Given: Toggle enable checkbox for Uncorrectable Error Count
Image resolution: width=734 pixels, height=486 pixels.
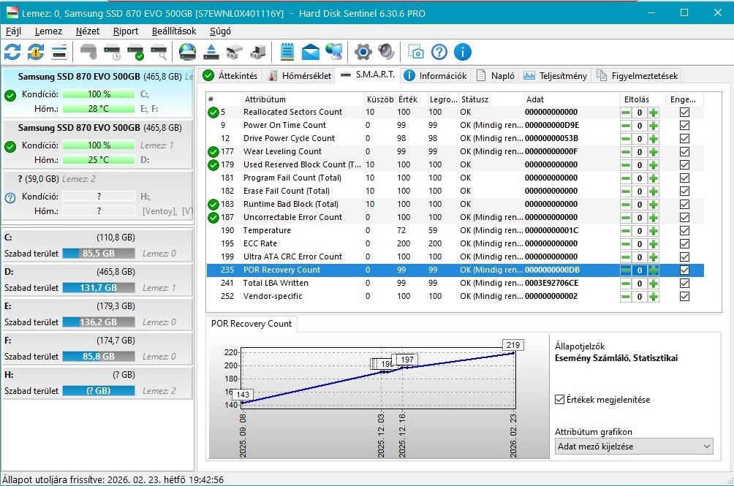Looking at the screenshot, I should click(x=684, y=218).
